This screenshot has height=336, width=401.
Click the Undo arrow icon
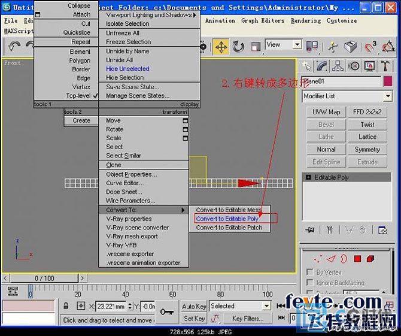point(14,47)
